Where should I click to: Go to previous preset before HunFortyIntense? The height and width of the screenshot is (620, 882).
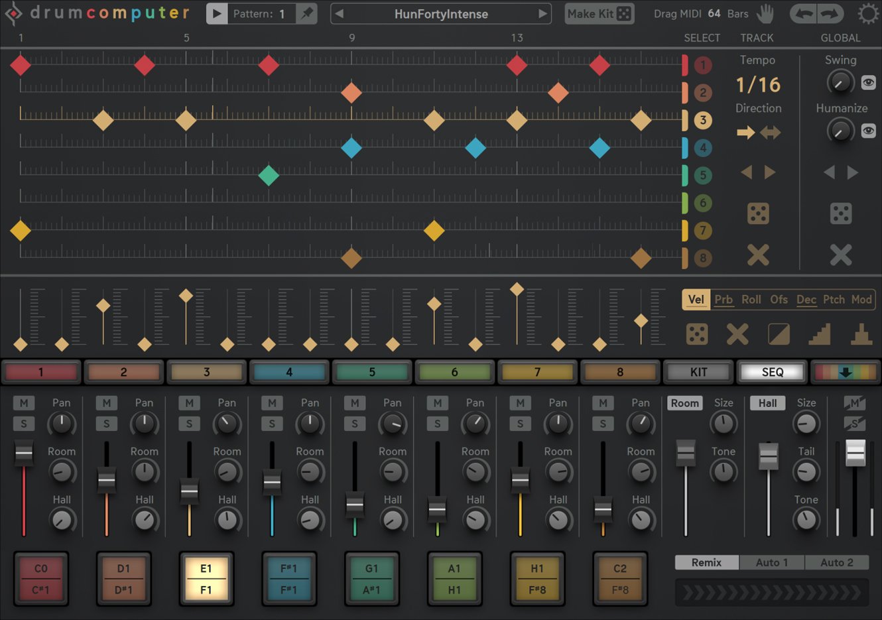pyautogui.click(x=340, y=13)
